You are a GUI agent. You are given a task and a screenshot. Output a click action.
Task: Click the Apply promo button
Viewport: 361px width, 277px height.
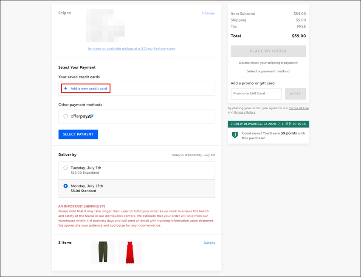coord(296,94)
